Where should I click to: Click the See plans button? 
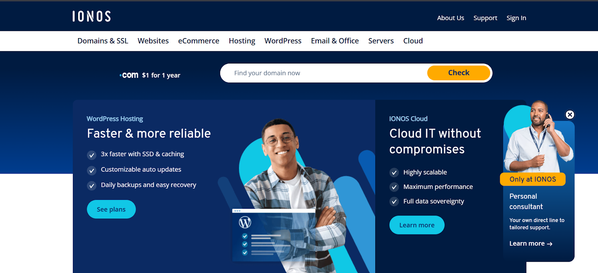click(111, 210)
